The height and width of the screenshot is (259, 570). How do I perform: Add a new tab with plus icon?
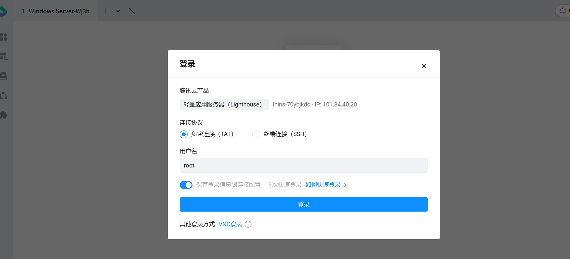pyautogui.click(x=106, y=11)
